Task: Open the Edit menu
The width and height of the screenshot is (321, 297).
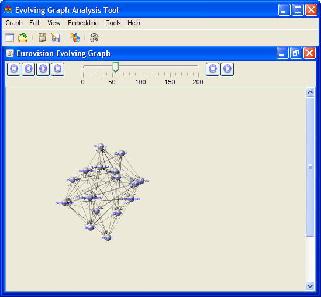Action: point(34,23)
